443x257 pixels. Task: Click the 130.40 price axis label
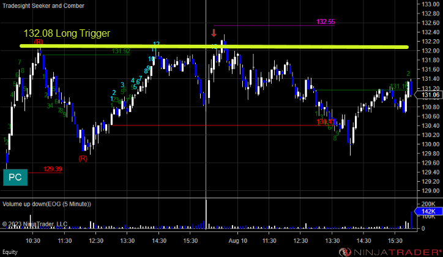point(430,125)
